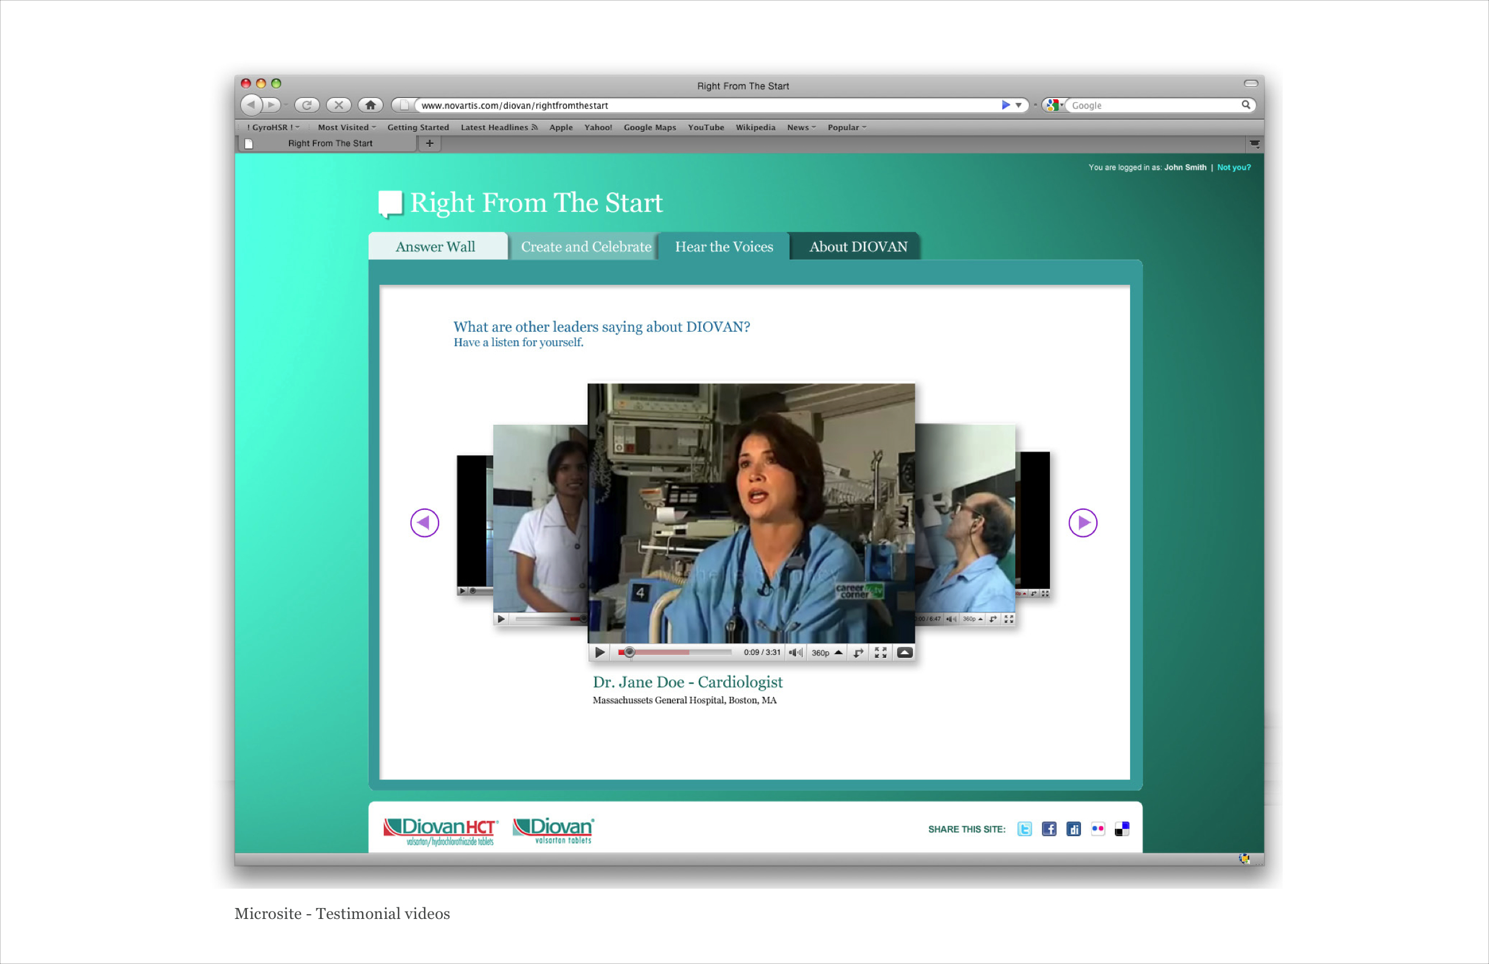Open the 360p quality menu

(x=827, y=652)
